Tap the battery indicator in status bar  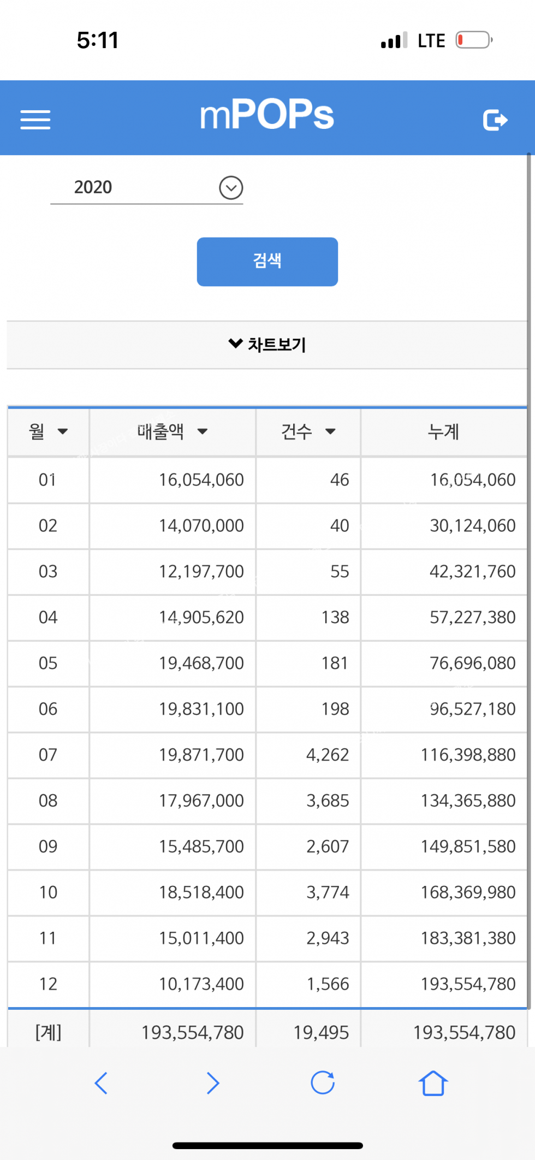tap(474, 40)
